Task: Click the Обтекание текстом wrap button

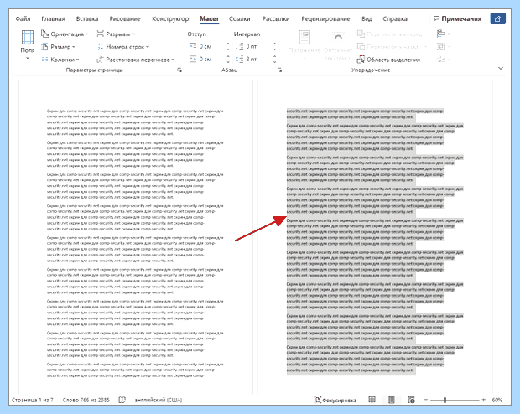Action: pos(338,44)
